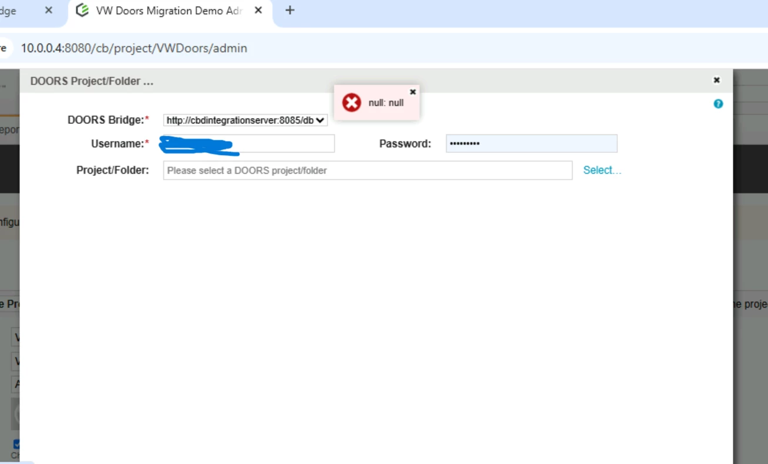Image resolution: width=768 pixels, height=464 pixels.
Task: Open a new browser tab
Action: [x=289, y=11]
